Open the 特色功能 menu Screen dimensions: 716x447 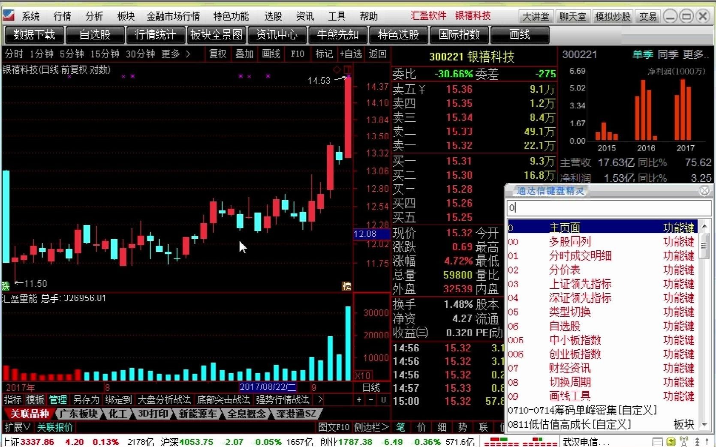(x=231, y=16)
